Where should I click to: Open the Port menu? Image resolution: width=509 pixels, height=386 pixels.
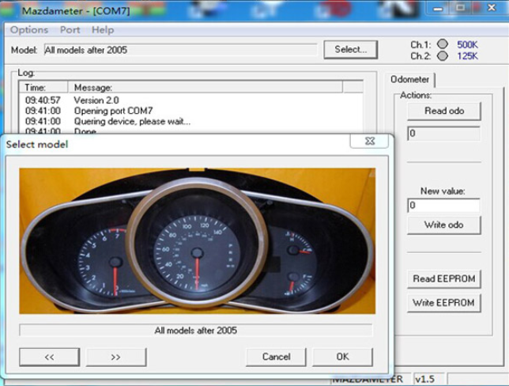(70, 30)
